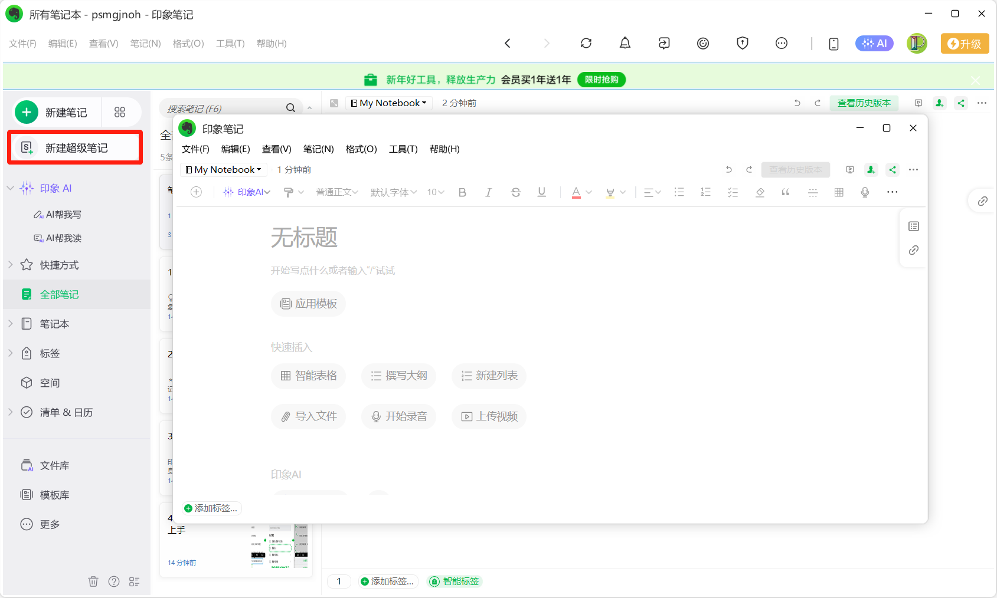Insert a numbered list
The width and height of the screenshot is (997, 598).
coord(705,192)
